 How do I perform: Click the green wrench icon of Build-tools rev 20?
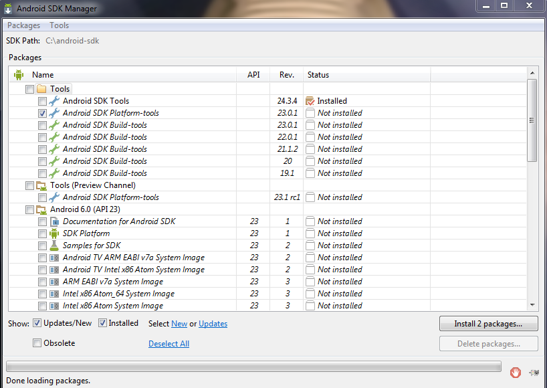tap(54, 161)
